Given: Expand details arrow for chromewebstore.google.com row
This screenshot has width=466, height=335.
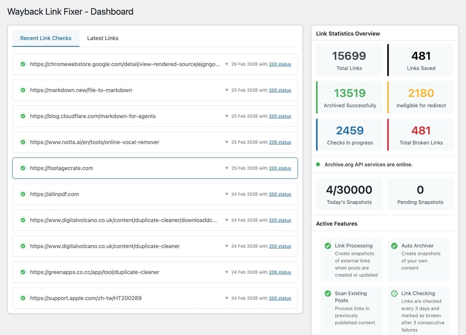Looking at the screenshot, I should 226,64.
